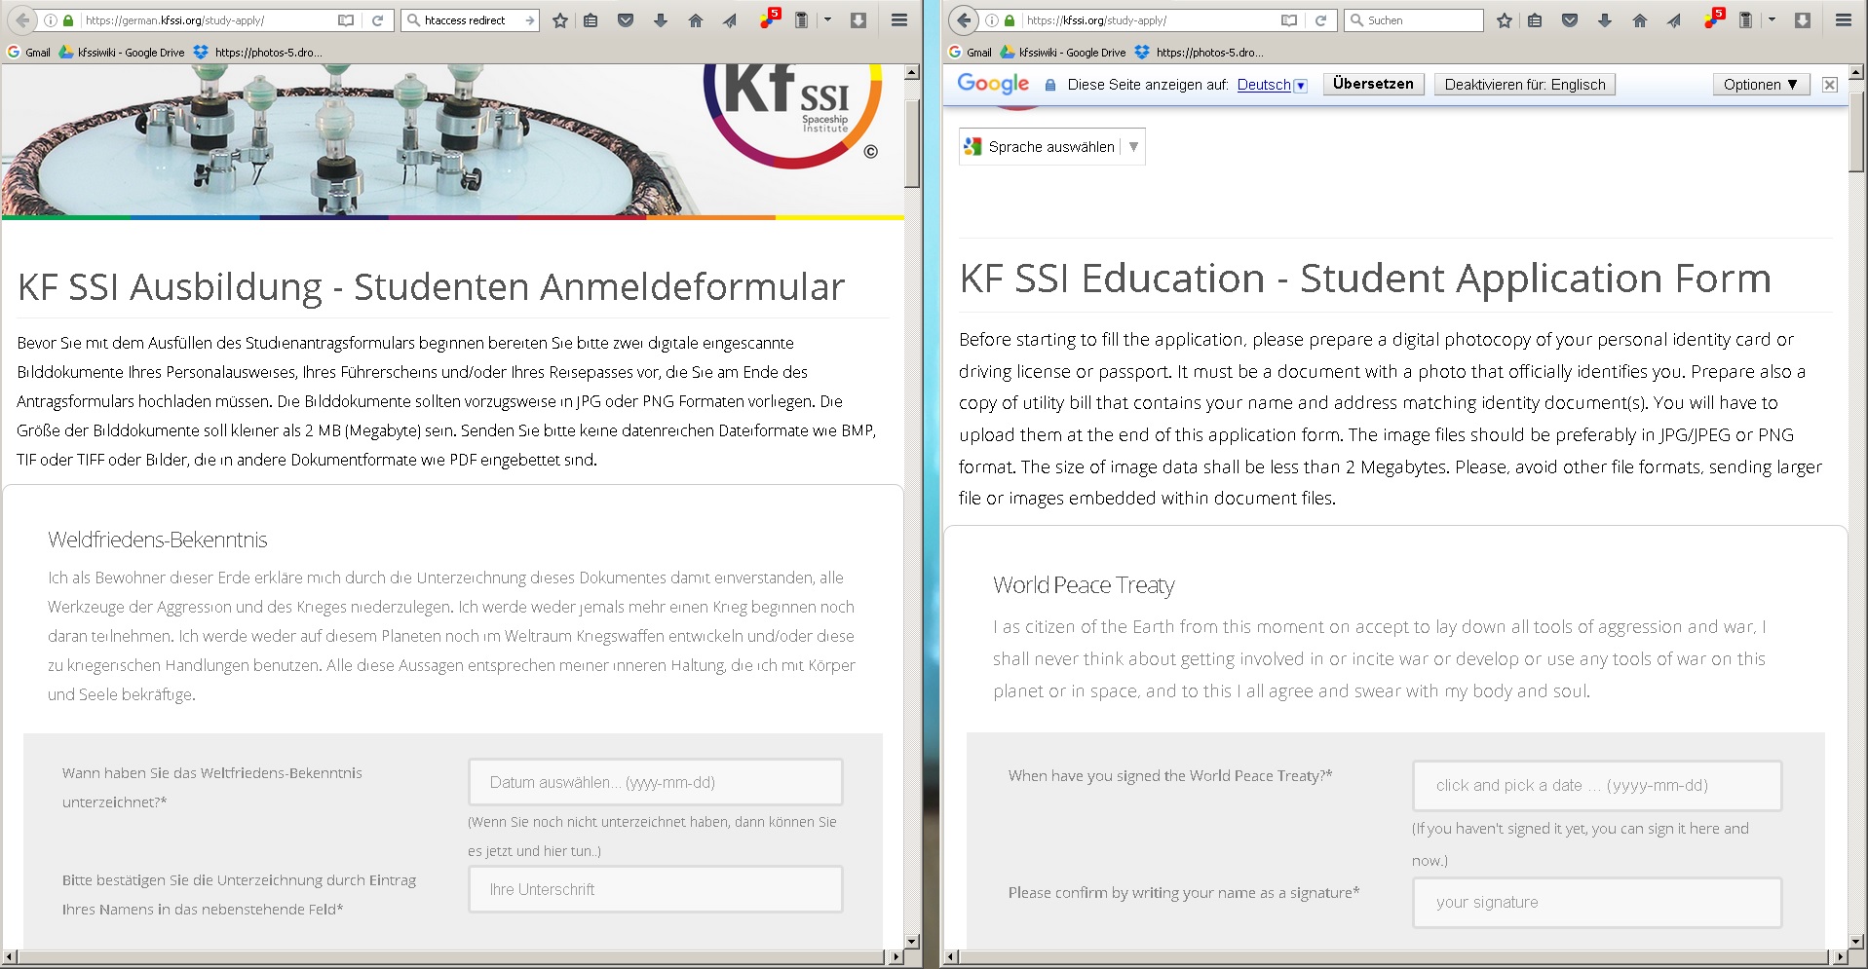Click boxed download icon in right window
The height and width of the screenshot is (969, 1868).
(1803, 19)
